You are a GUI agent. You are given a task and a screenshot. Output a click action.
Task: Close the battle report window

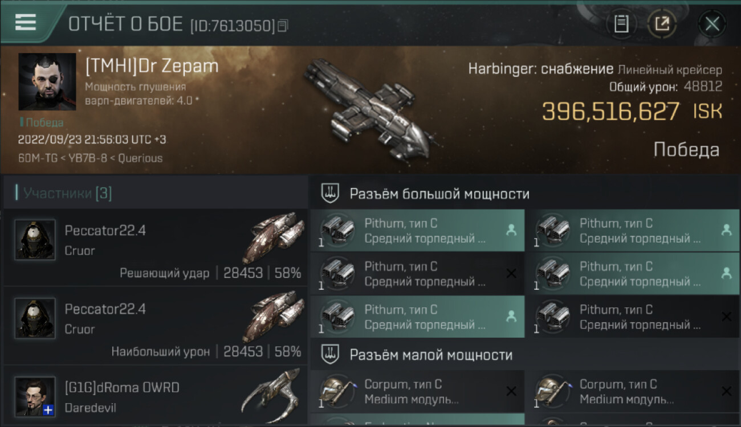click(712, 24)
